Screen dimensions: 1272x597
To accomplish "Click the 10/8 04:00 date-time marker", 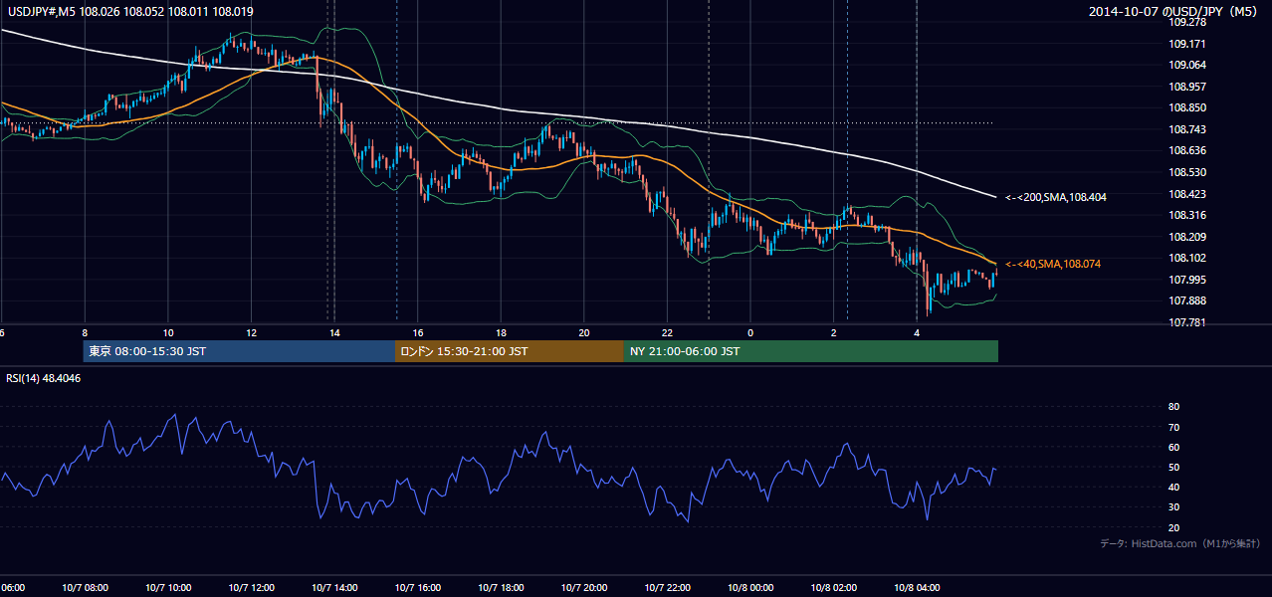I will pos(917,588).
